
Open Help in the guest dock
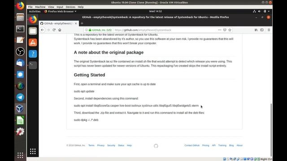click(x=33, y=54)
